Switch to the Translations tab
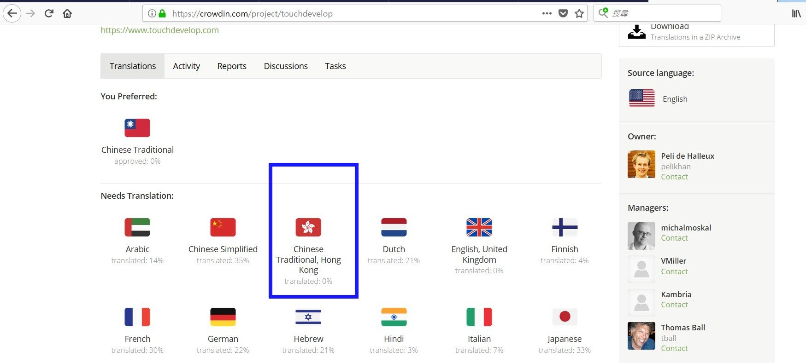806x363 pixels. pos(133,66)
